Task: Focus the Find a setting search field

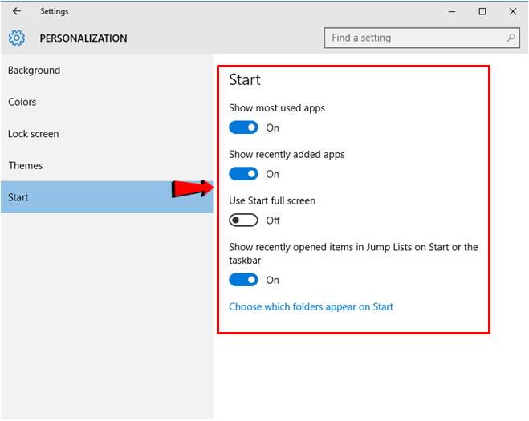Action: tap(413, 38)
